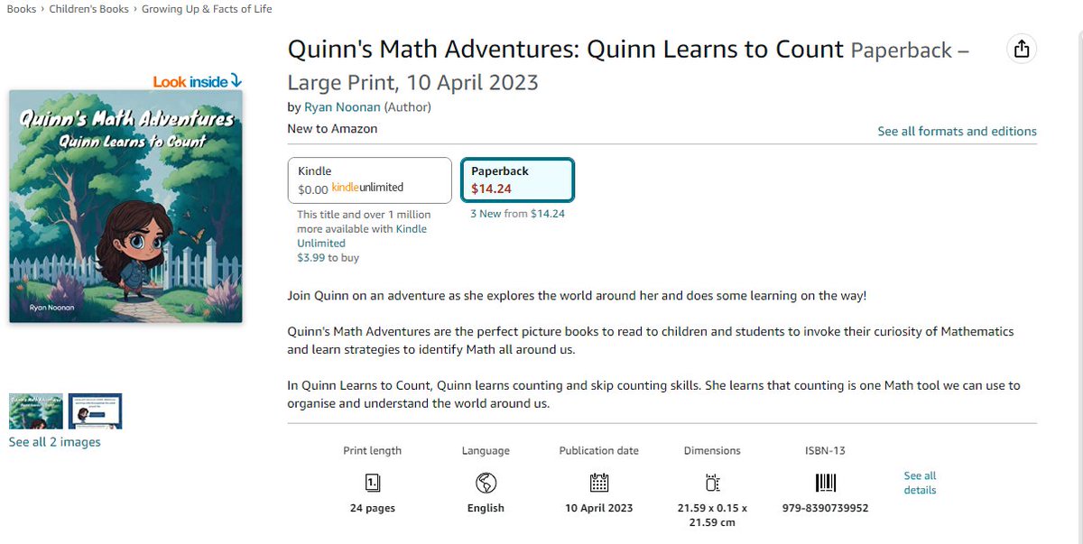
Task: Open See all 2 images
Action: click(x=54, y=442)
